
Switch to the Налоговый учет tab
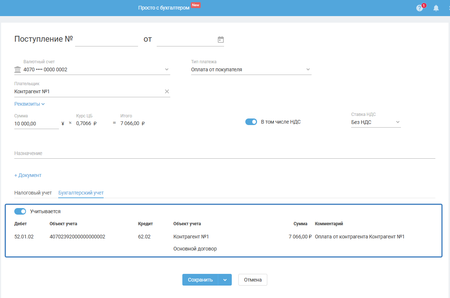click(x=33, y=193)
